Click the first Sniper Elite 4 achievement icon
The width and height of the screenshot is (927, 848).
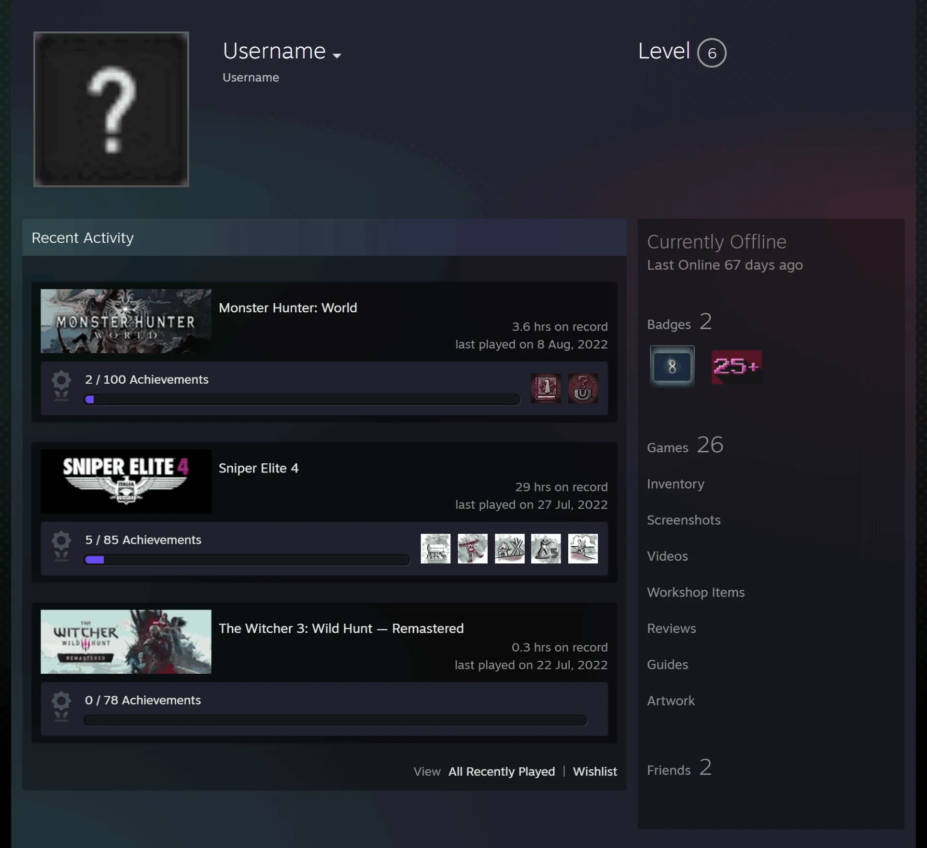(435, 548)
